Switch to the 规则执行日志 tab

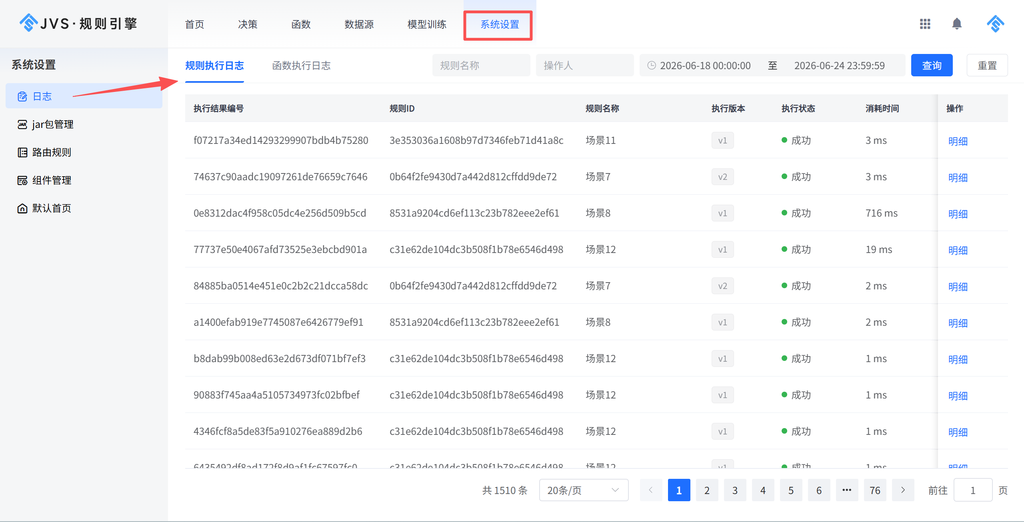coord(214,66)
